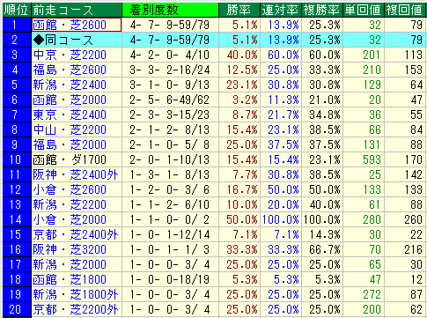Sort by the 連対率 column header
This screenshot has width=427, height=318.
pyautogui.click(x=281, y=10)
